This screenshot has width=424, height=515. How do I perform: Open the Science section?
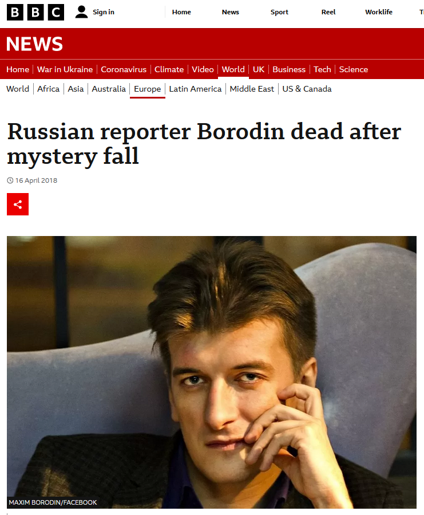[354, 69]
